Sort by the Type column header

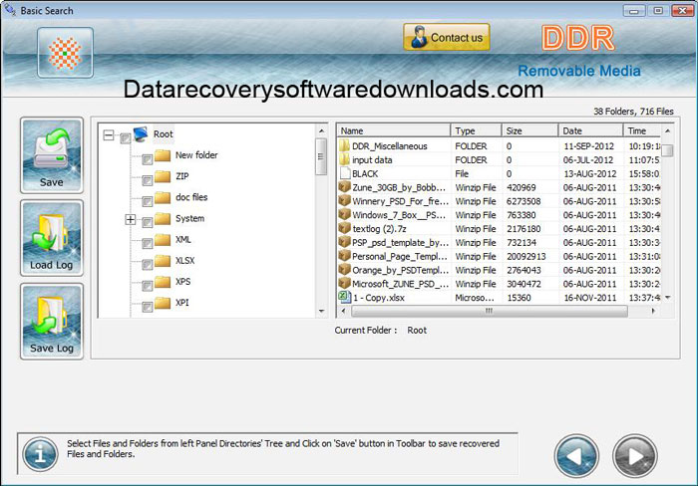click(476, 130)
